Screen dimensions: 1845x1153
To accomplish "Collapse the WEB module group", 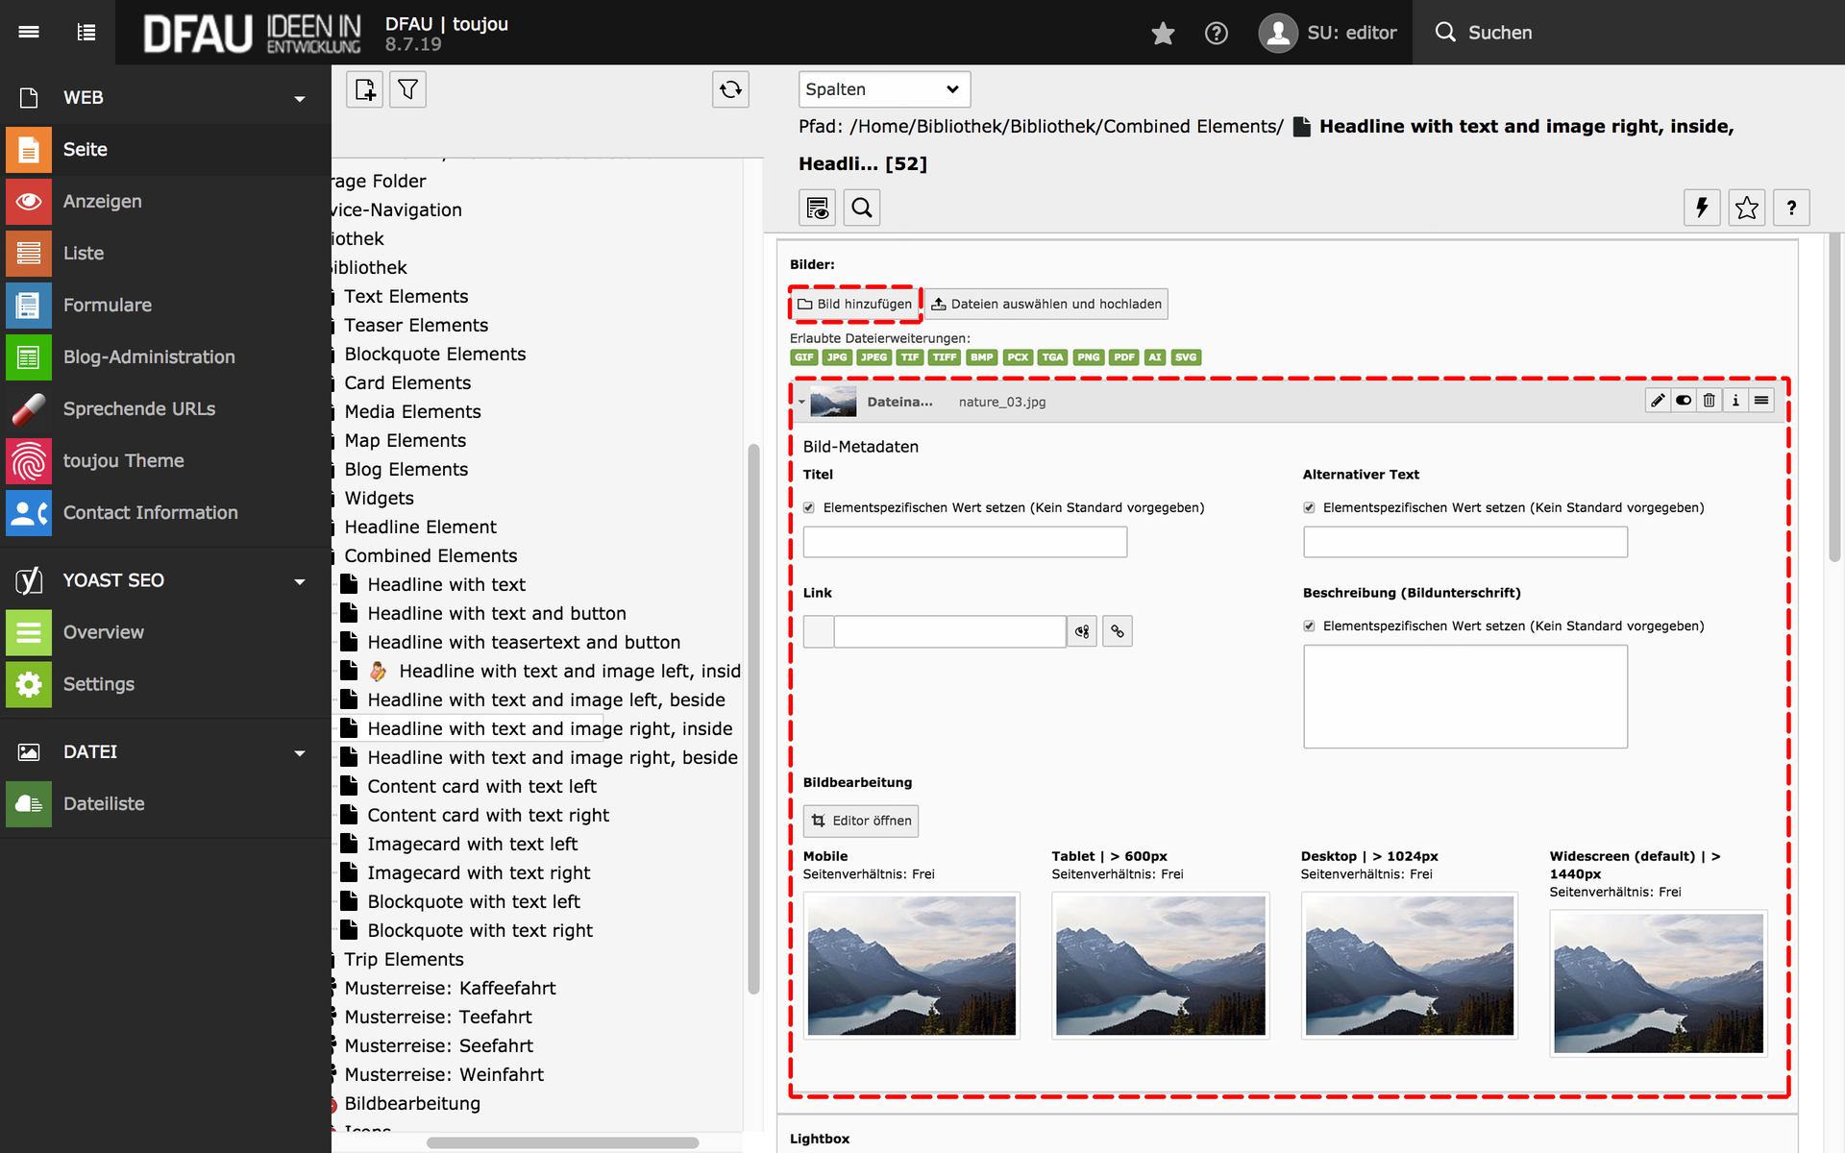I will 300,98.
